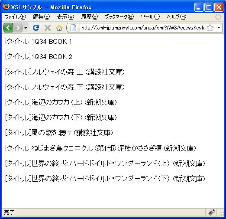Open the ツール(T) menu
This screenshot has height=219, width=226.
150,17
